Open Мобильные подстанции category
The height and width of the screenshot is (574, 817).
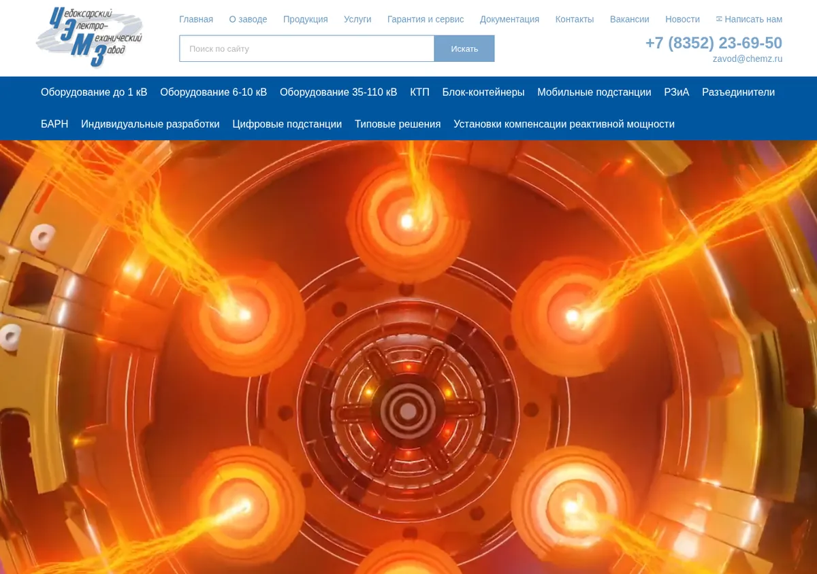click(x=594, y=92)
